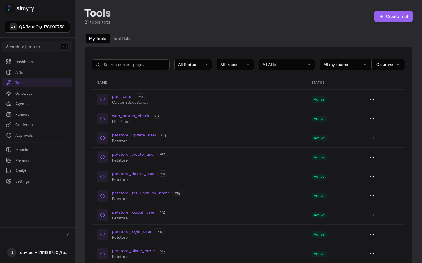Viewport: 422px width, 263px height.
Task: Expand the All Status filter dropdown
Action: coord(193,65)
